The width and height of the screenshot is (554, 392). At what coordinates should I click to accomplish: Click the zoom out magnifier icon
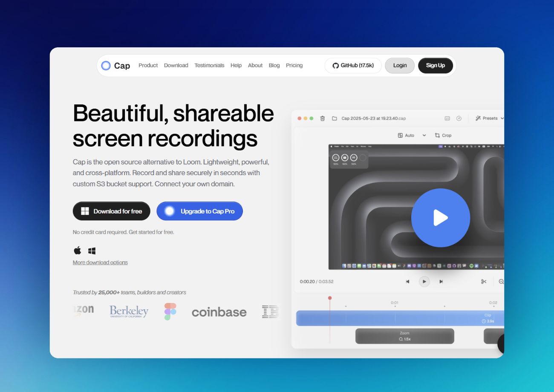(x=501, y=282)
